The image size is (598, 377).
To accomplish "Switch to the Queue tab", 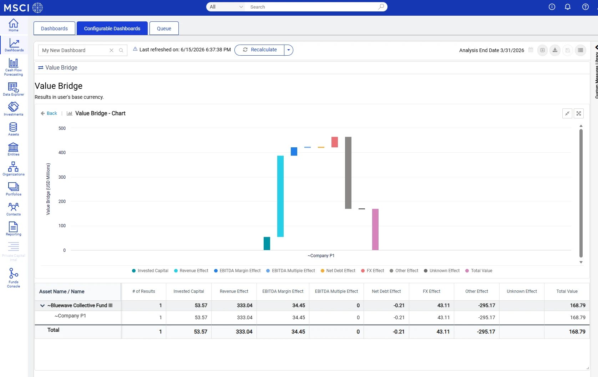I will [x=164, y=29].
